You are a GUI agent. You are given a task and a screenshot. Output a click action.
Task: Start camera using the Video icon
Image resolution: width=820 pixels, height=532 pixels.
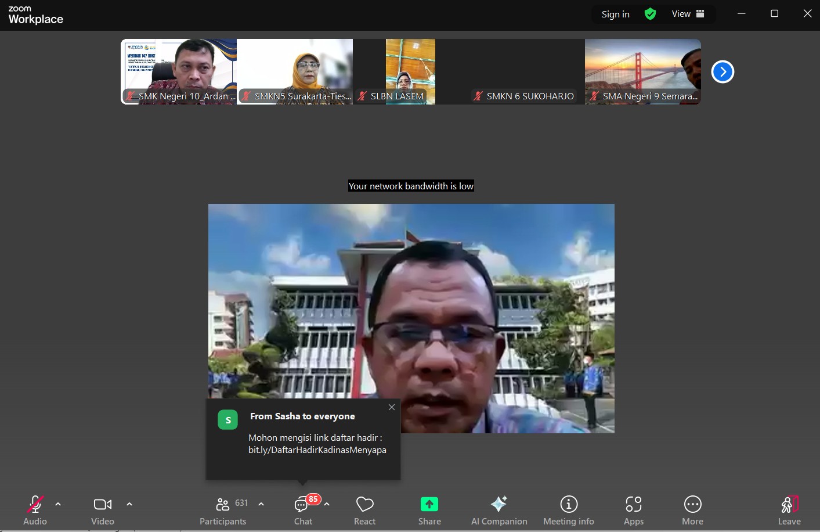coord(103,504)
